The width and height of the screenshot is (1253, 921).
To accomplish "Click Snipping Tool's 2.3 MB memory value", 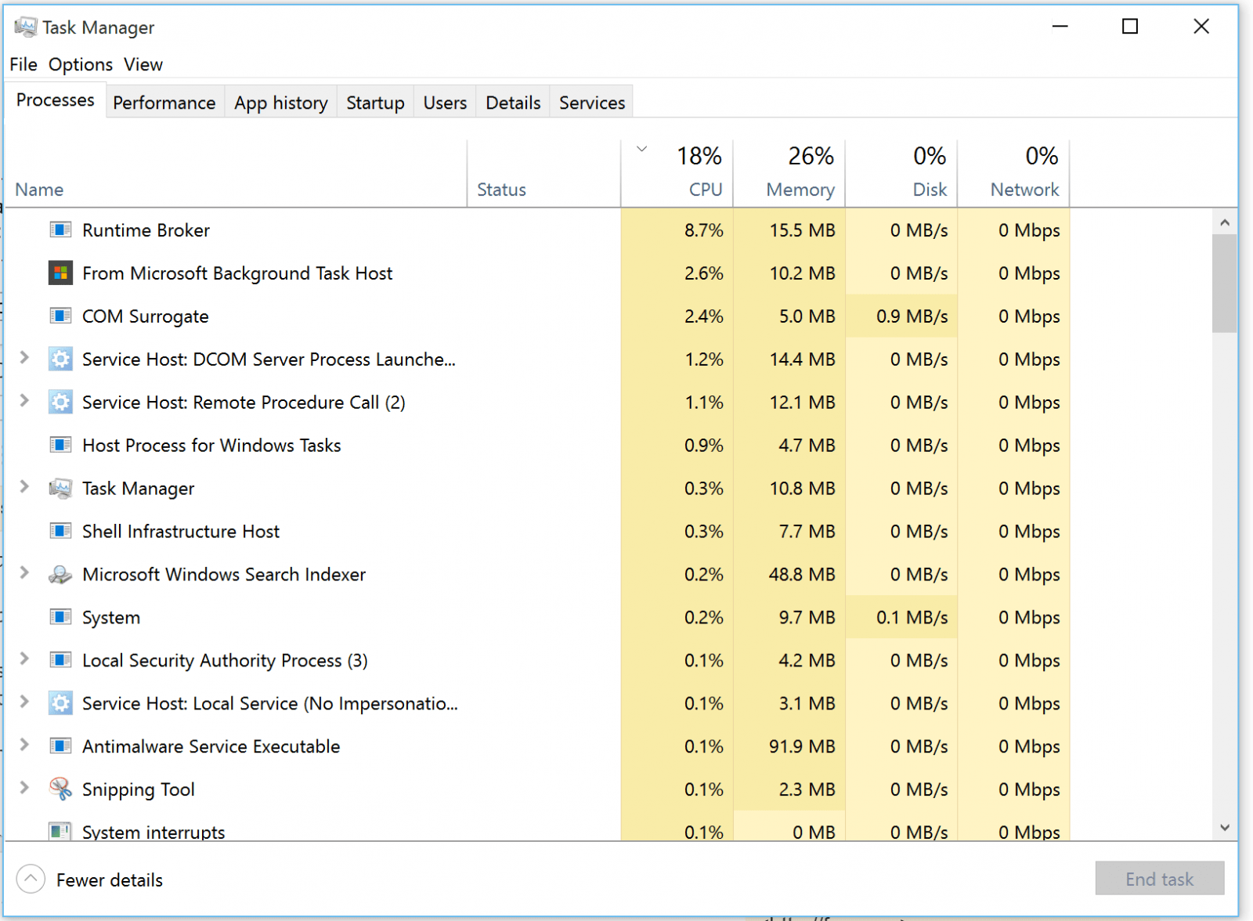I will pos(807,789).
